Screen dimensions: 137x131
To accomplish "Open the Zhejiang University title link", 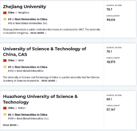I will tap(25, 7).
